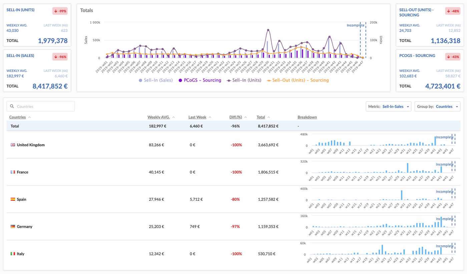Click Sell-Out (Units) - Sourcing card title
The width and height of the screenshot is (467, 274).
pos(417,12)
